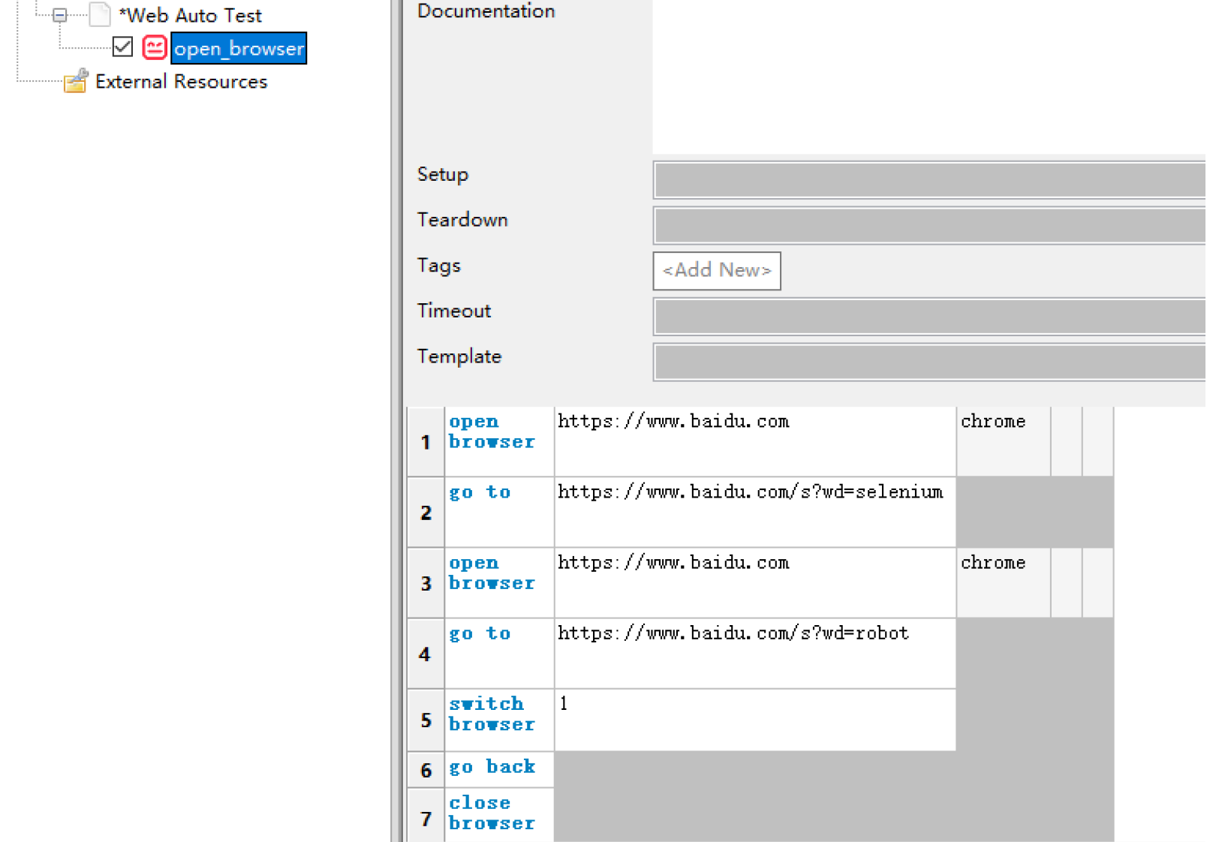Click the Add New tag box

[717, 270]
